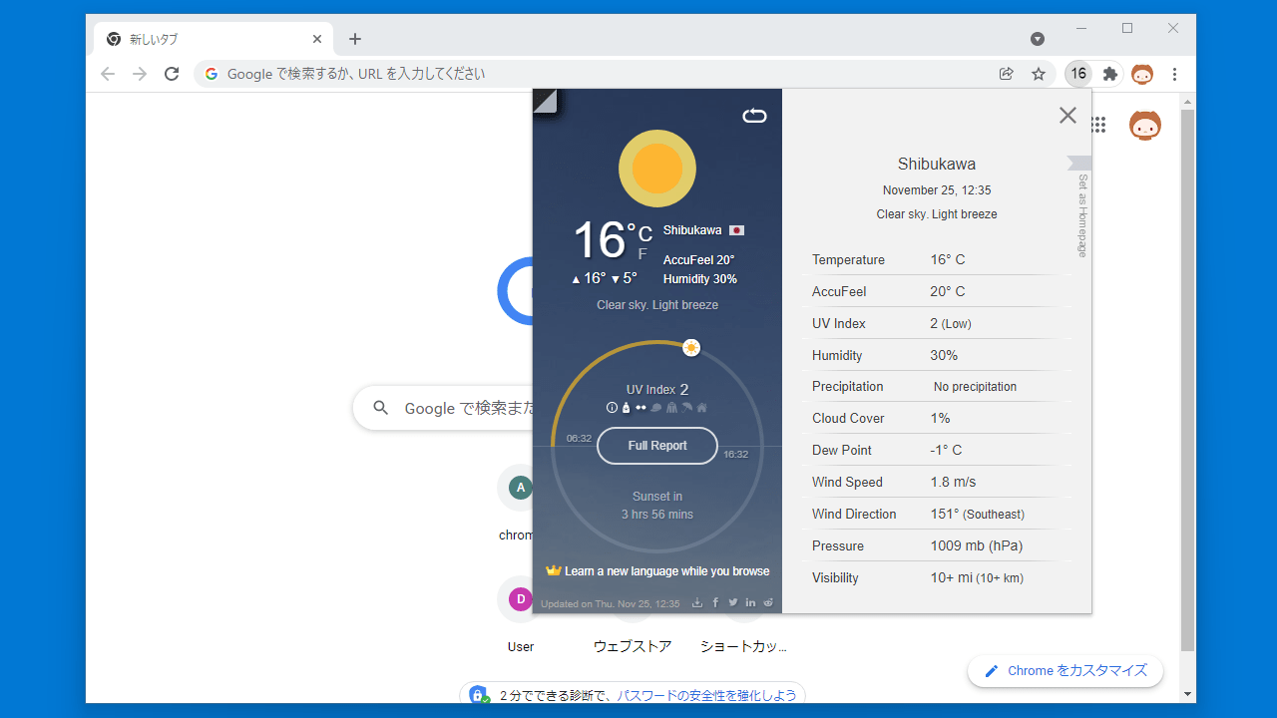Close the weather details panel with X
This screenshot has width=1277, height=718.
pyautogui.click(x=1067, y=115)
